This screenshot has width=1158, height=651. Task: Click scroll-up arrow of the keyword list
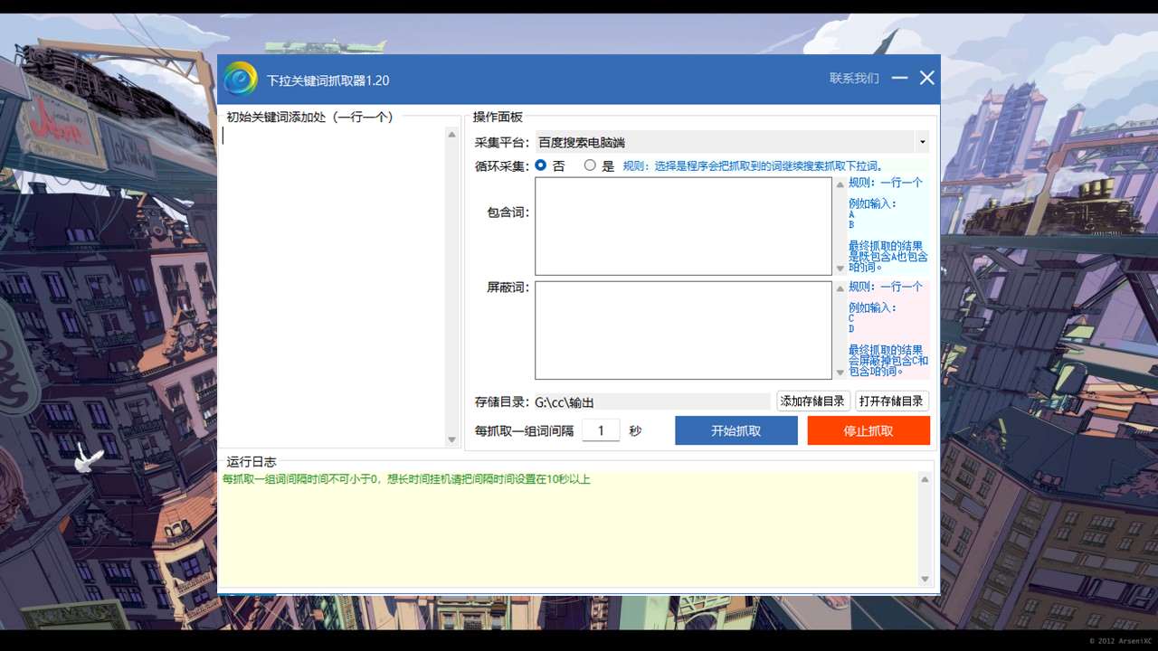(x=452, y=135)
